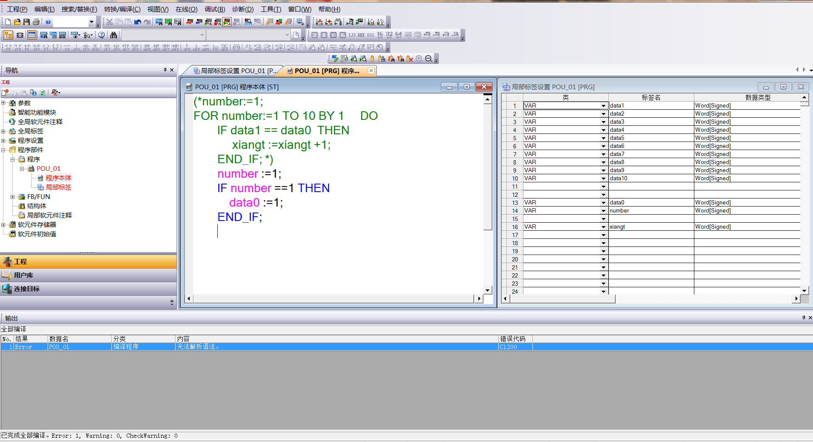Click the new data icon in navigation toolbar
Viewport: 813px width, 442px height.
pyautogui.click(x=5, y=93)
